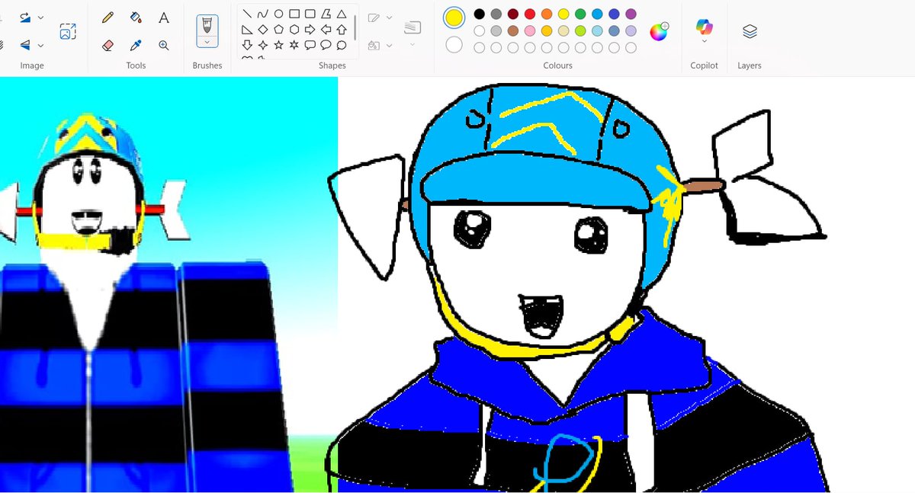Choose the Up arrow shape
The height and width of the screenshot is (493, 915).
(x=342, y=30)
